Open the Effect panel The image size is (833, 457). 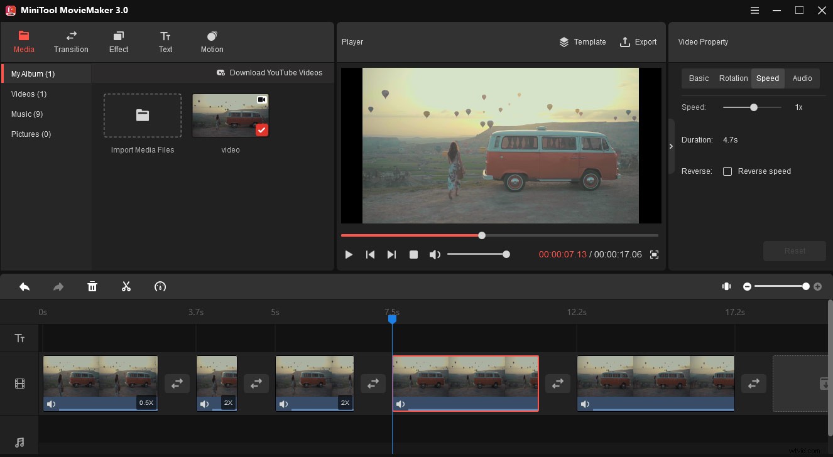(118, 41)
